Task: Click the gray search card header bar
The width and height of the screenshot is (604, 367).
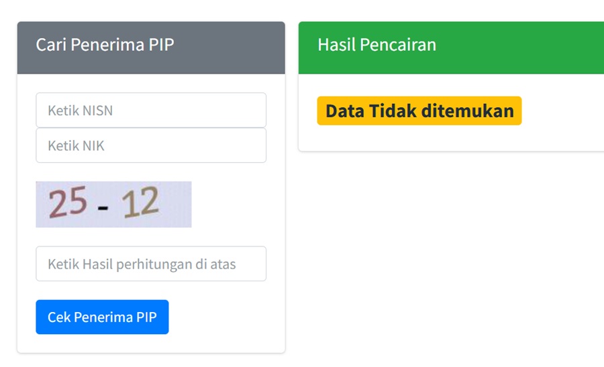Action: (151, 48)
